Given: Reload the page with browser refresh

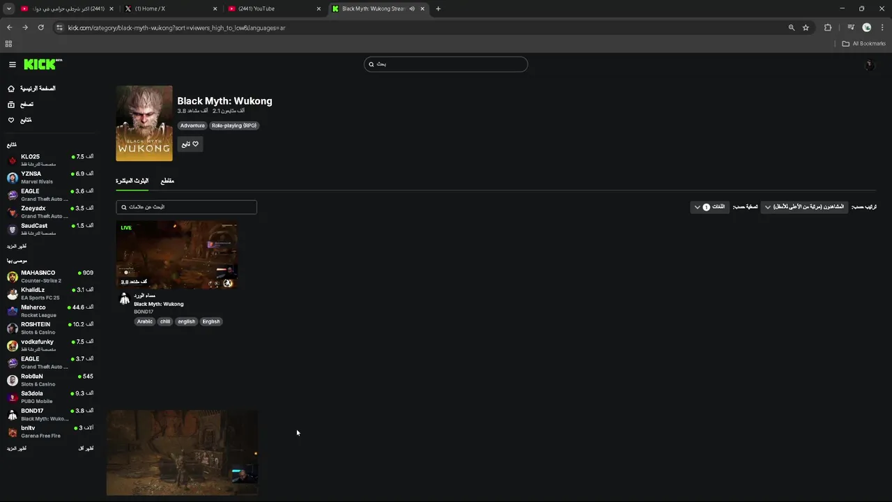Looking at the screenshot, I should (41, 27).
